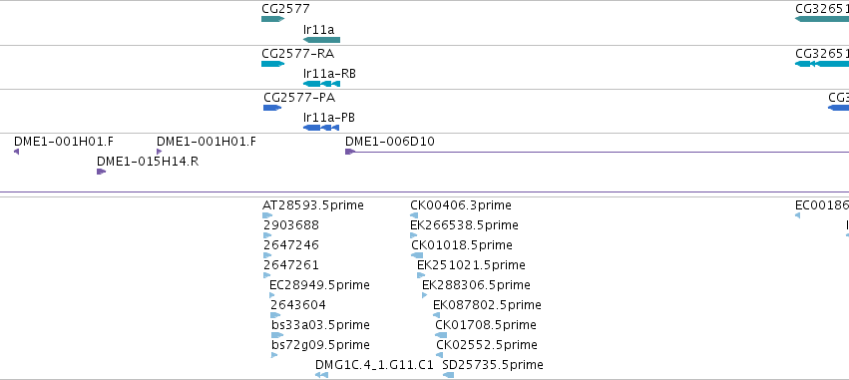
Task: Select the DME1-015H14.R purple arrow marker
Action: 101,172
